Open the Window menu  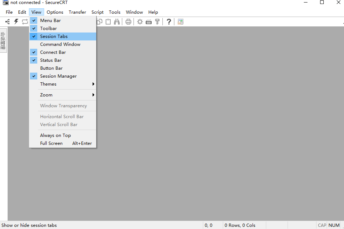coord(134,12)
